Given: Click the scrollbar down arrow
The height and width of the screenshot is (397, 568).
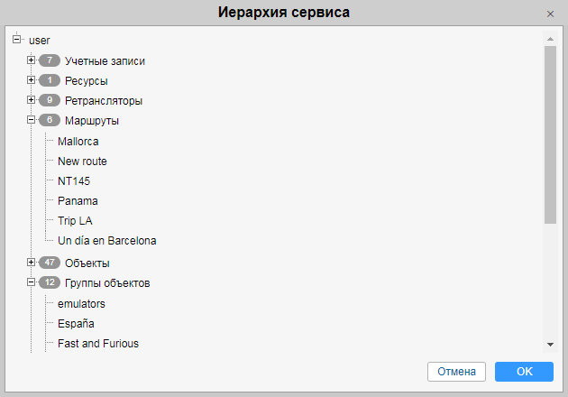Looking at the screenshot, I should click(550, 345).
